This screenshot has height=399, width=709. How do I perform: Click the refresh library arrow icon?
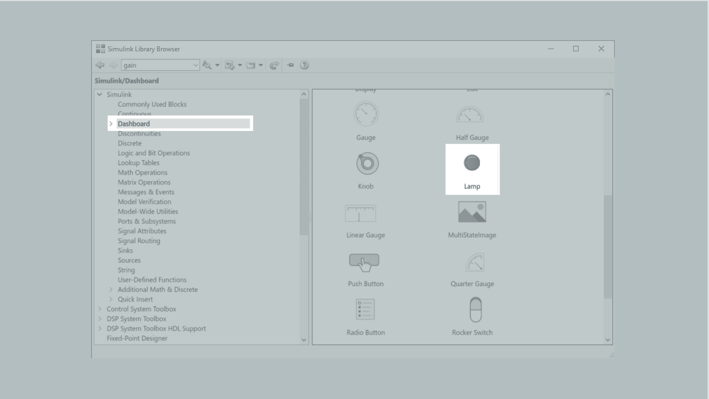pos(274,65)
